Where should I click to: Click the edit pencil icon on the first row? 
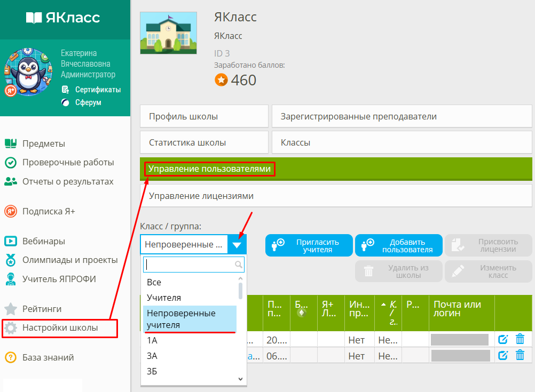[502, 339]
